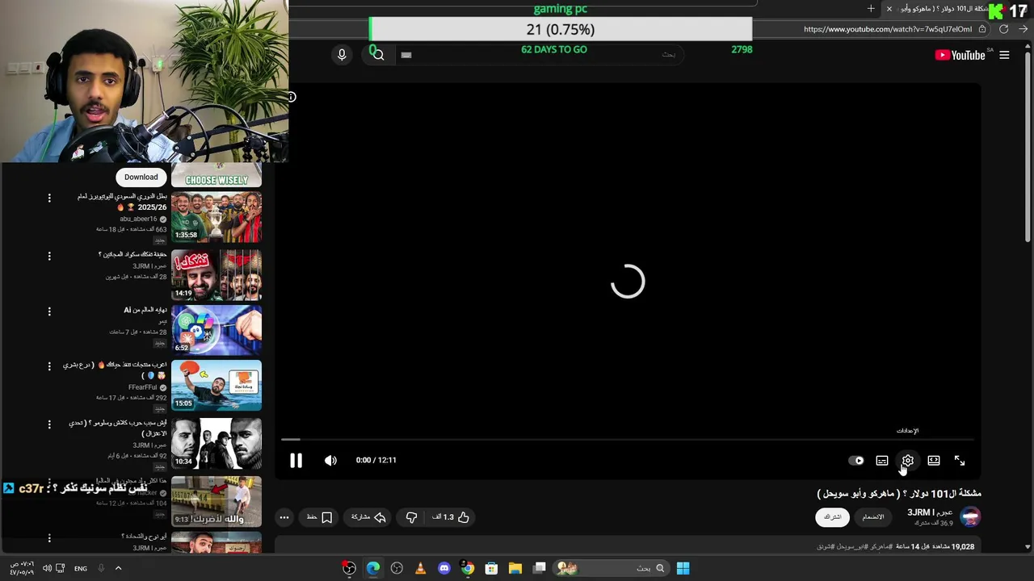Open the 14:19 تفكك video thumbnail
This screenshot has width=1034, height=581.
pyautogui.click(x=216, y=274)
